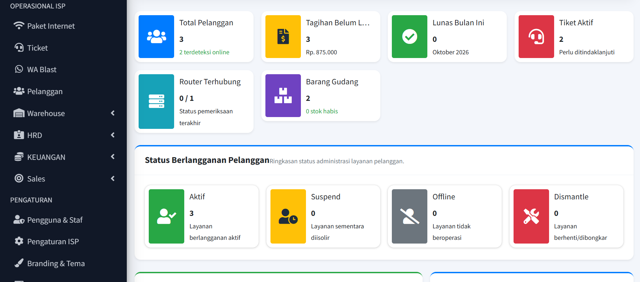Viewport: 640px width, 282px height.
Task: Expand the HRD submenu chevron
Action: click(x=113, y=135)
